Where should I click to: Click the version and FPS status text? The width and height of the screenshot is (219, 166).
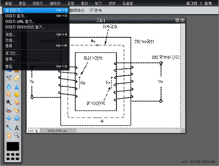click(198, 162)
